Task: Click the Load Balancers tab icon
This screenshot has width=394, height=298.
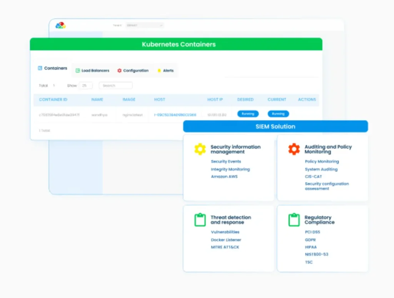Action: (78, 71)
